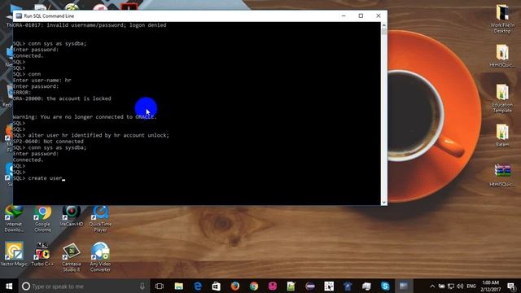This screenshot has width=521, height=293.
Task: Open the volume control in system tray
Action: (x=460, y=286)
